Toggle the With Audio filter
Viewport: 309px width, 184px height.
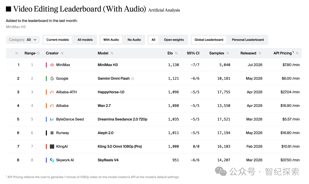click(x=111, y=40)
